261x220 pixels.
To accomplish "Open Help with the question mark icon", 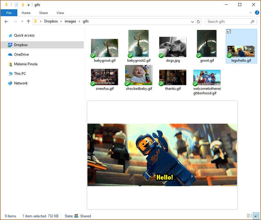I will point(257,13).
